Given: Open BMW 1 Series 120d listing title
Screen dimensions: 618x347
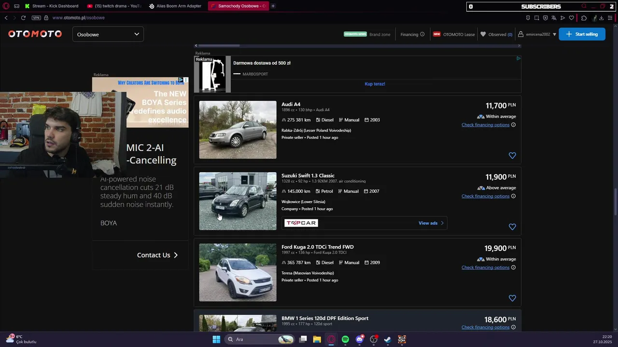Looking at the screenshot, I should pyautogui.click(x=325, y=318).
